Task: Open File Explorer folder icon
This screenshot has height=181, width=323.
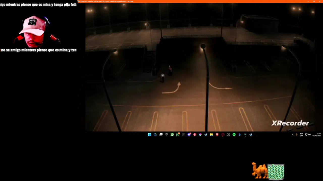Action: point(211,134)
